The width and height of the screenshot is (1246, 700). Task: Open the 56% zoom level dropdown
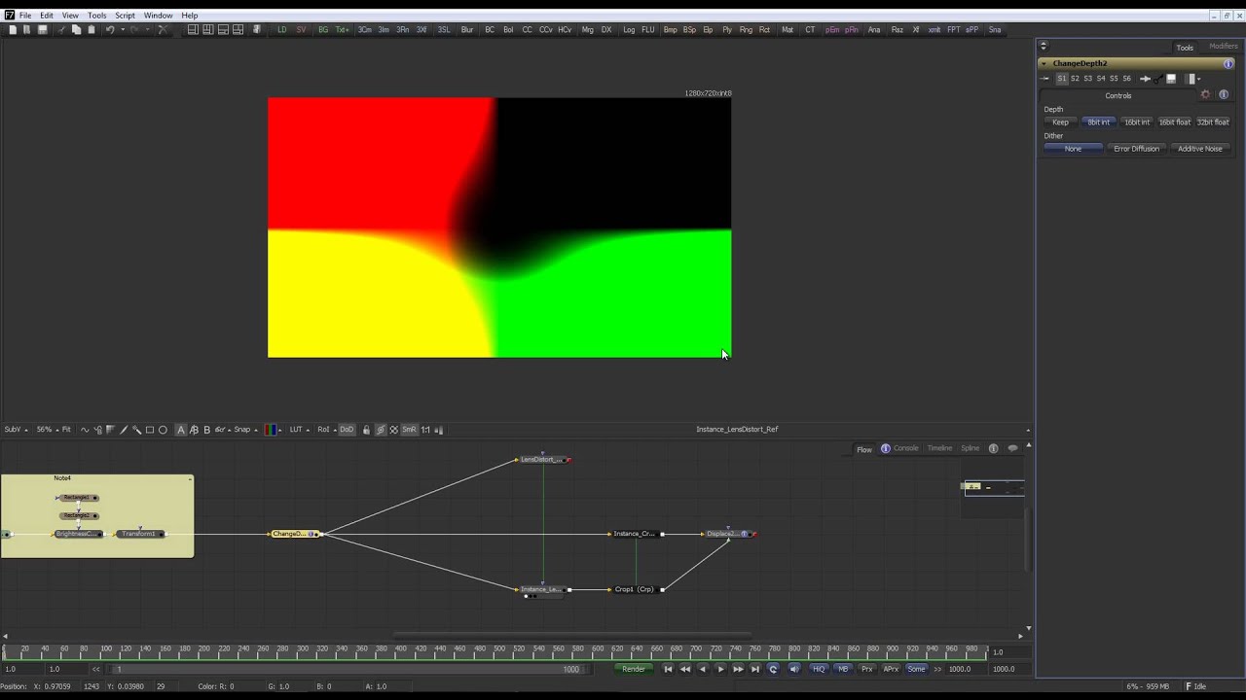coord(47,430)
